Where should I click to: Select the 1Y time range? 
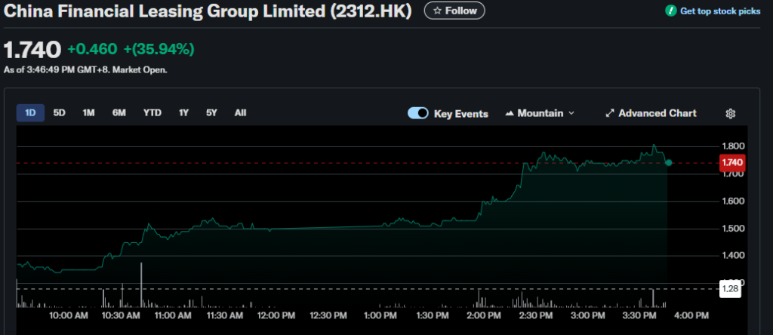[183, 113]
